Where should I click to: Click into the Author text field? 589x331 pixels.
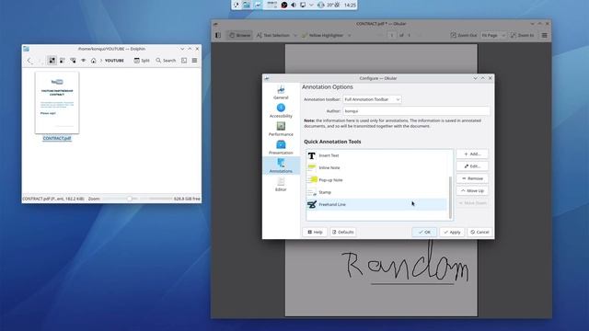(416, 111)
